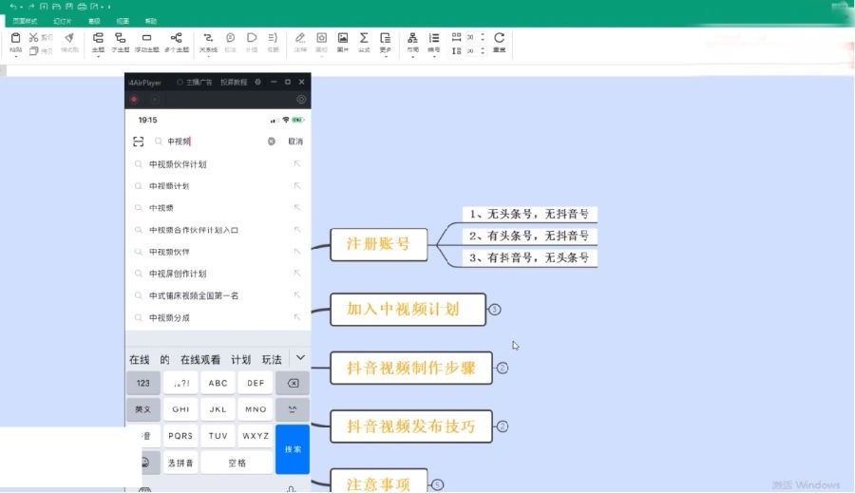Tap the 取消 cancel button in phone search
The width and height of the screenshot is (855, 493).
coord(295,142)
